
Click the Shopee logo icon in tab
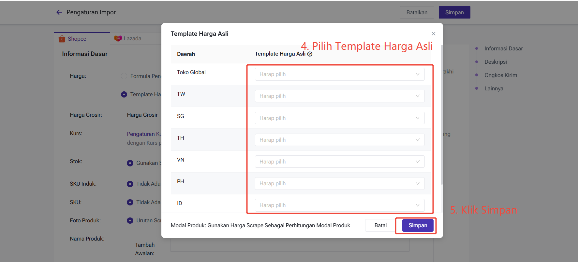tap(62, 39)
